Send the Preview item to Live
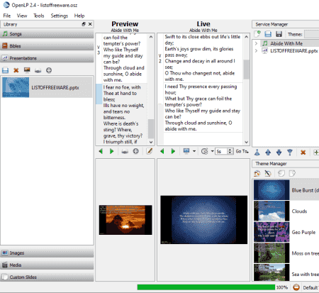The width and height of the screenshot is (319, 293). (x=125, y=151)
